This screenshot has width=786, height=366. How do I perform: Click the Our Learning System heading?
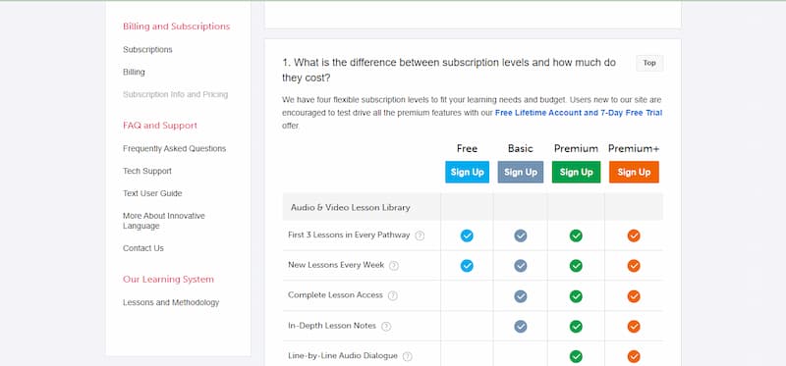tap(168, 280)
